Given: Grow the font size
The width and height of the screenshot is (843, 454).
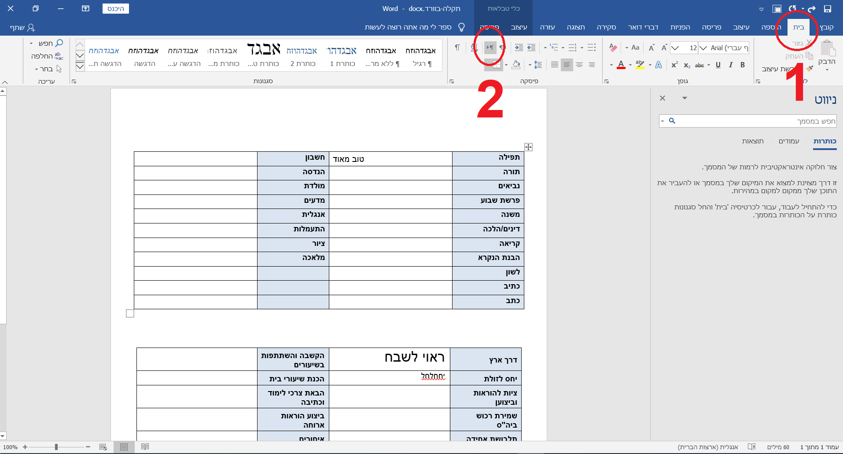Looking at the screenshot, I should 664,48.
